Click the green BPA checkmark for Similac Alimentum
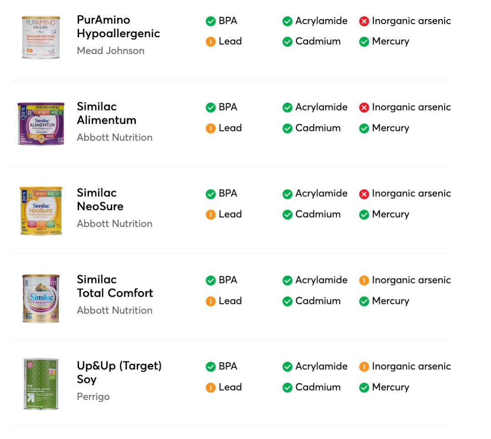 pos(210,107)
